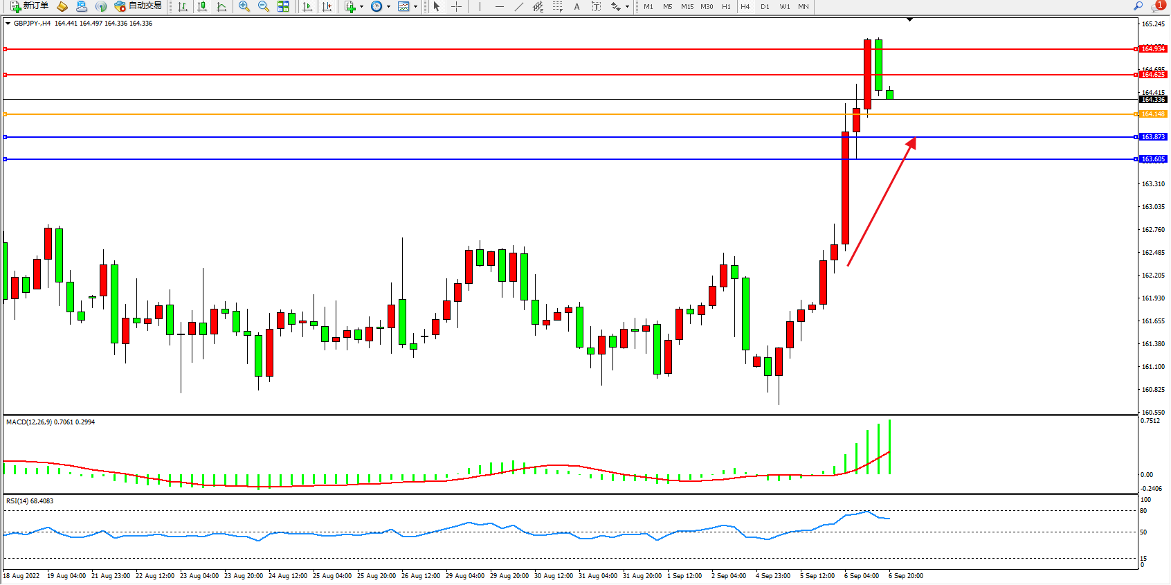Switch chart to bar chart mode
The image size is (1171, 585).
(x=183, y=6)
